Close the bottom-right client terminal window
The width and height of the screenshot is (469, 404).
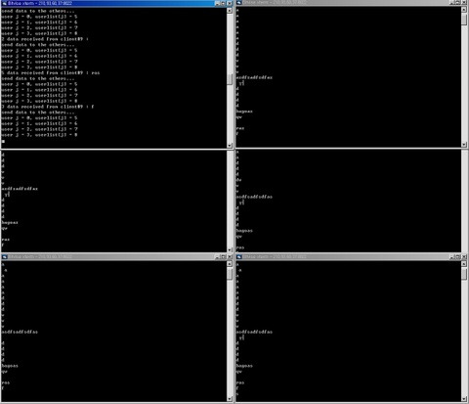tap(464, 256)
